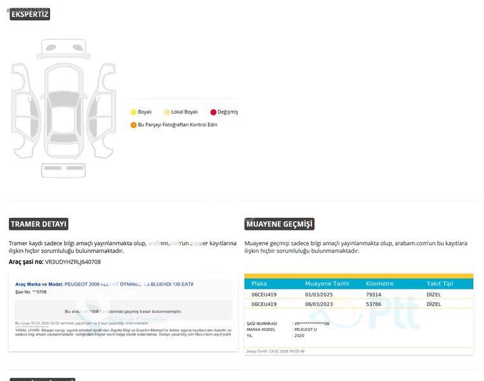
Task: Click the Kilometre column header
Action: [379, 284]
